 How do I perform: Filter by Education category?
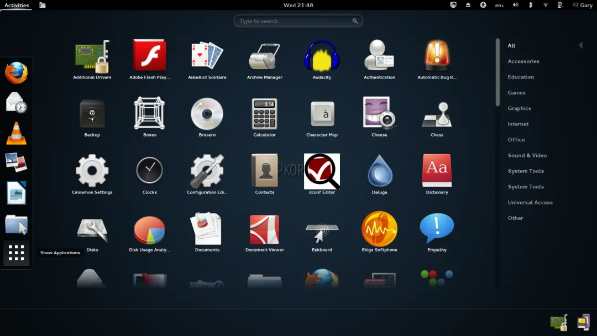521,77
